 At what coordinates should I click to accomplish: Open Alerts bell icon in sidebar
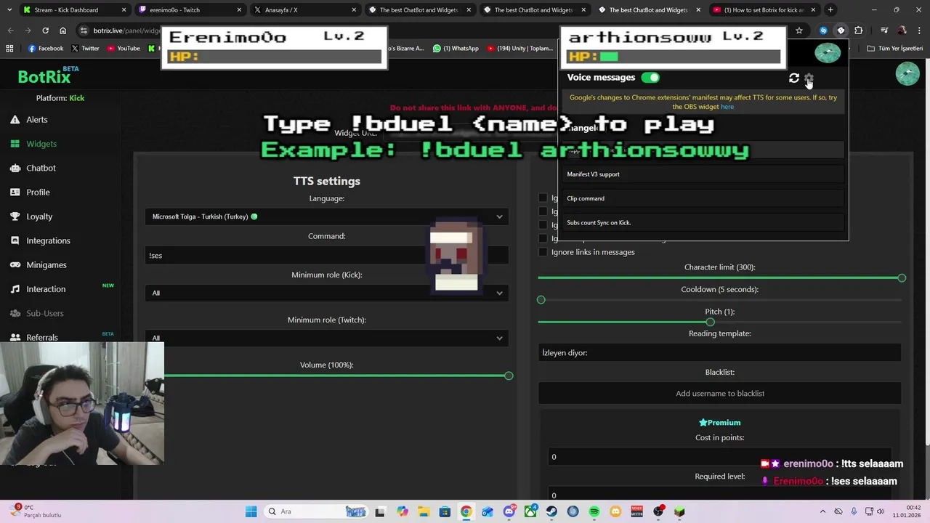(x=15, y=120)
